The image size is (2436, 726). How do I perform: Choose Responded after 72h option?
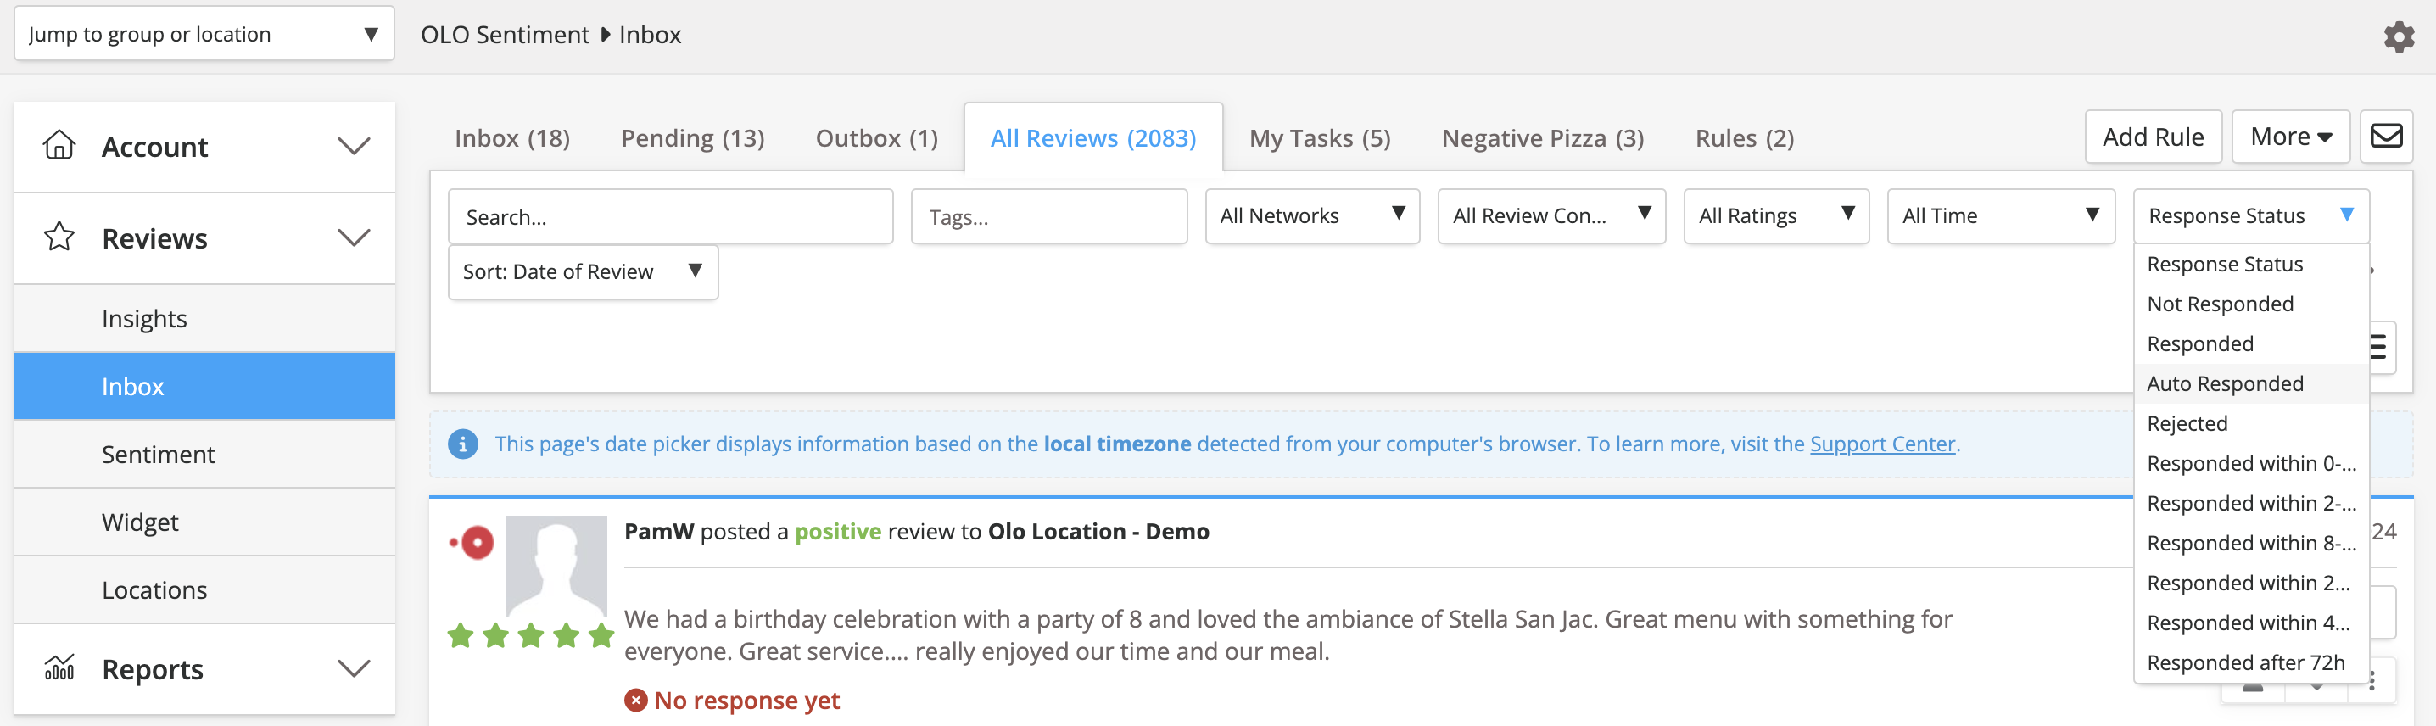click(2250, 662)
